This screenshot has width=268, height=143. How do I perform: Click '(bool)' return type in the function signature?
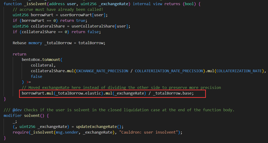click(189, 4)
